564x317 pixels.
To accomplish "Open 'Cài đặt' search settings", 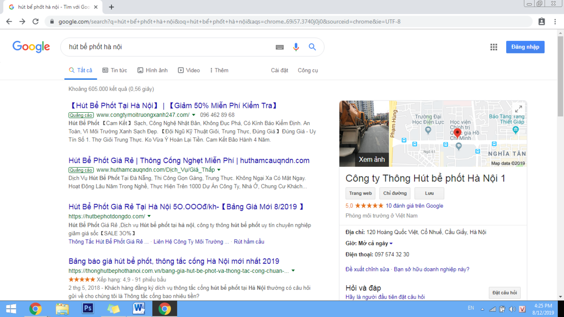I will 280,70.
